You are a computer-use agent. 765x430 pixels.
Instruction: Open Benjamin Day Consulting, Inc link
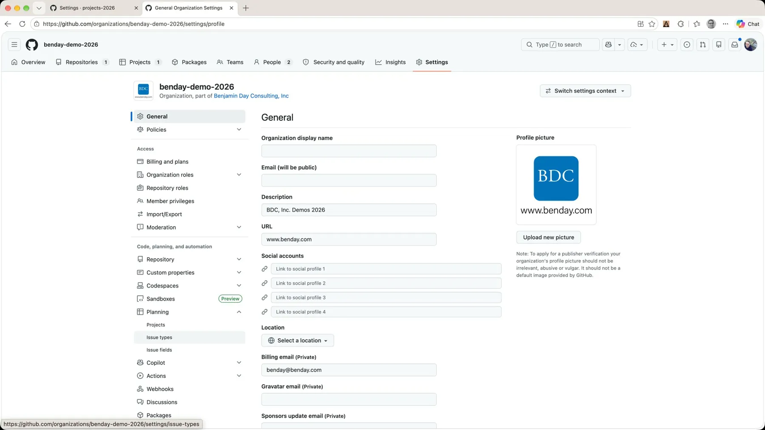click(x=251, y=96)
